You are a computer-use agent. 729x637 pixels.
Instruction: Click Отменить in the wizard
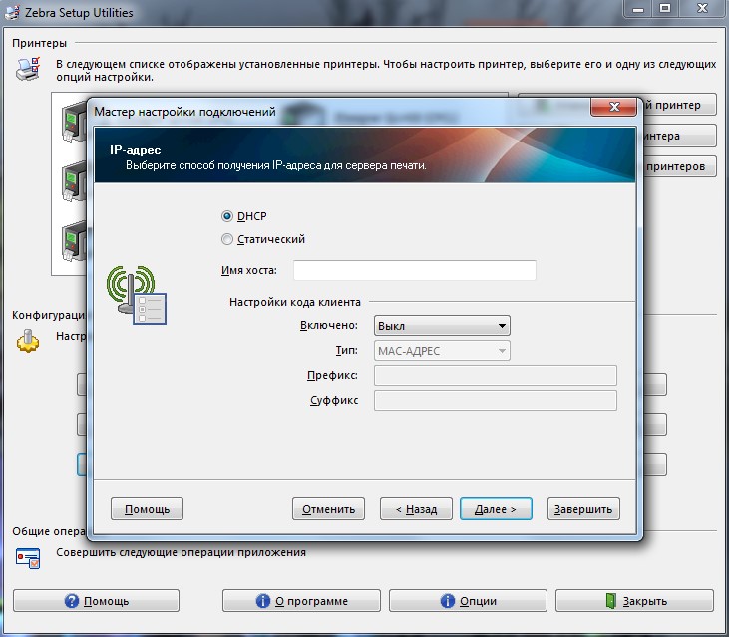click(329, 509)
